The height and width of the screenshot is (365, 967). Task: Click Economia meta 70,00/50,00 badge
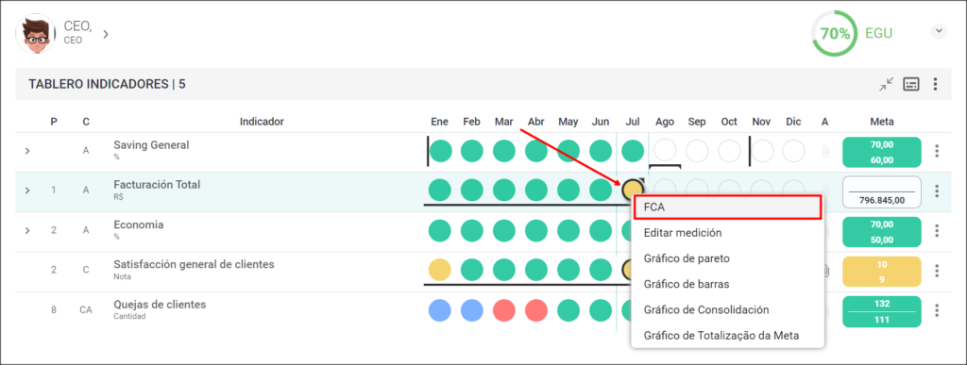[881, 231]
